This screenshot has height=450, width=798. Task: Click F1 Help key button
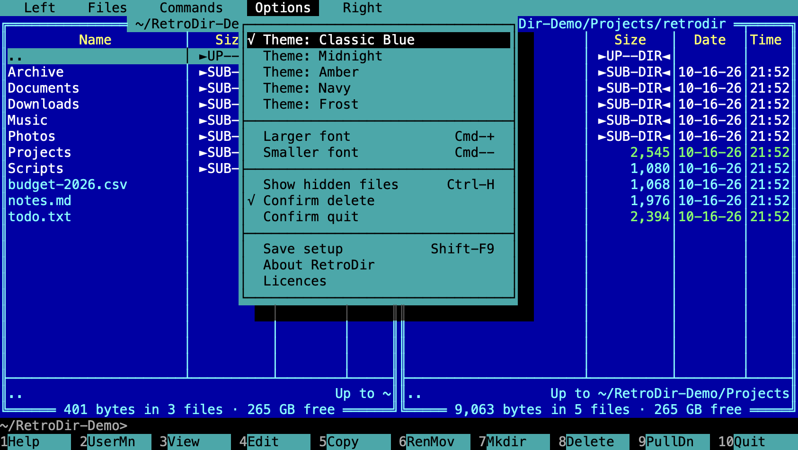[35, 442]
